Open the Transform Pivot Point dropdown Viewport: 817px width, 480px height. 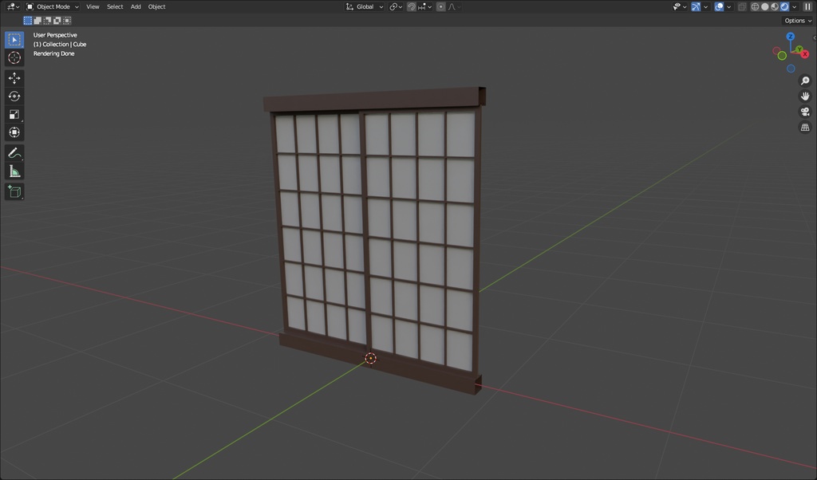(396, 6)
